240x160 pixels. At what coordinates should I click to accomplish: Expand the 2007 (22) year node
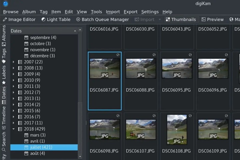[13, 62]
